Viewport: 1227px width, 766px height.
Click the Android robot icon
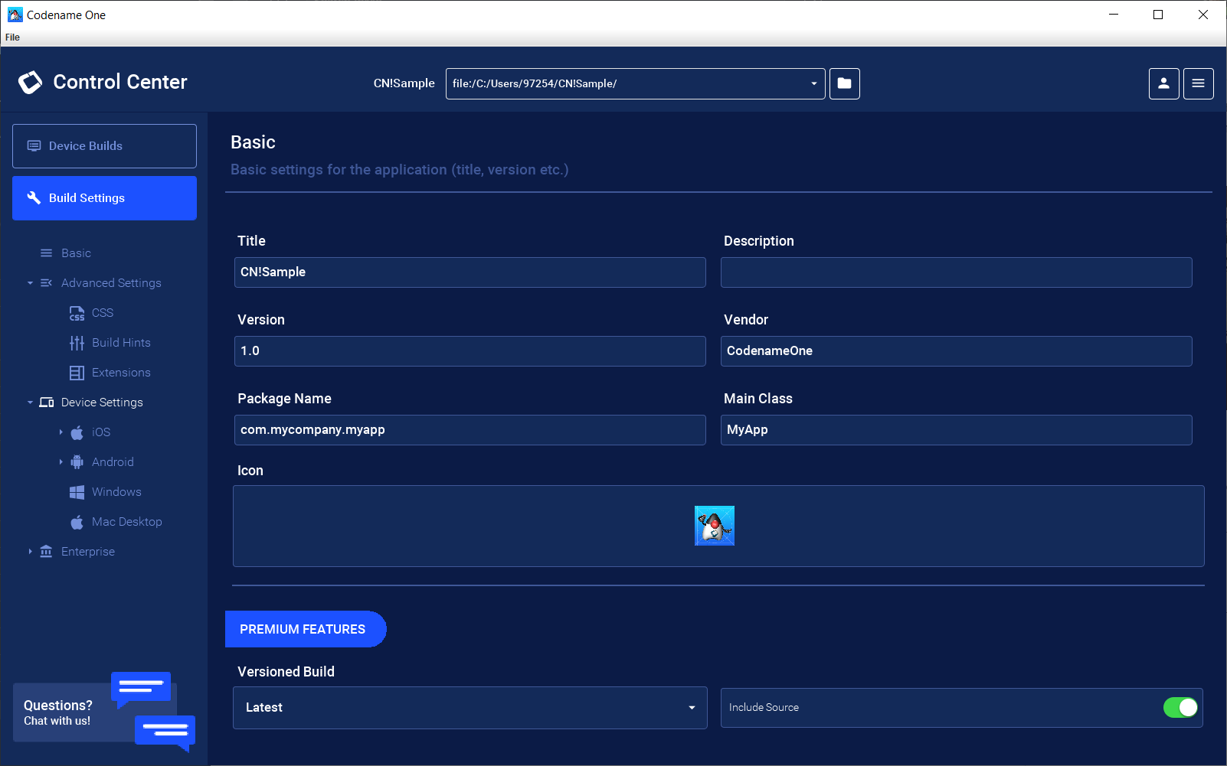point(78,461)
